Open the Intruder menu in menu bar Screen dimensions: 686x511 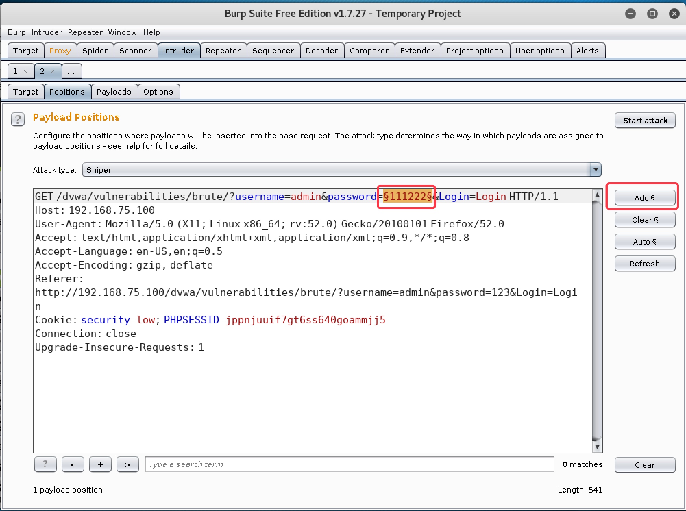pyautogui.click(x=47, y=32)
